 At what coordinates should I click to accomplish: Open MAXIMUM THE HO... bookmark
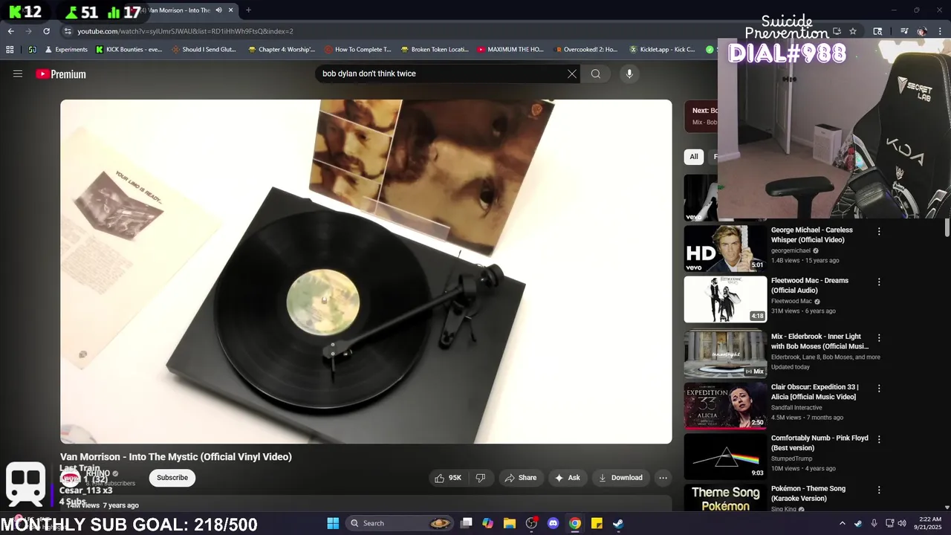coord(510,50)
